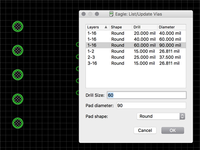Click the second green via from top
Screen dimensions: 200x150
click(18, 50)
